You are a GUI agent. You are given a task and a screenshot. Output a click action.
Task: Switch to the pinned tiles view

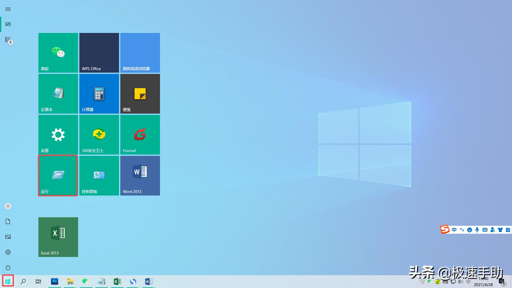(8, 24)
